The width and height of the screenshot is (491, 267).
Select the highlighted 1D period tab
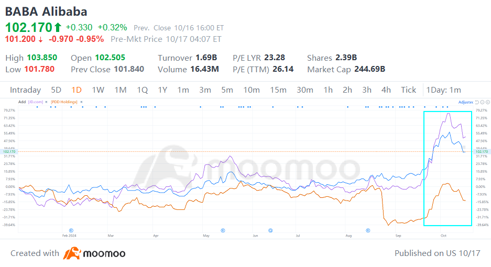point(77,90)
